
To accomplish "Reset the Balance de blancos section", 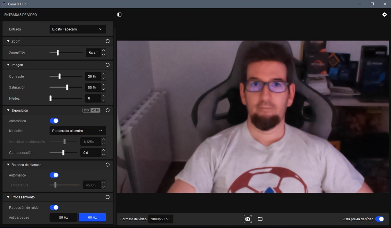I will tap(108, 165).
